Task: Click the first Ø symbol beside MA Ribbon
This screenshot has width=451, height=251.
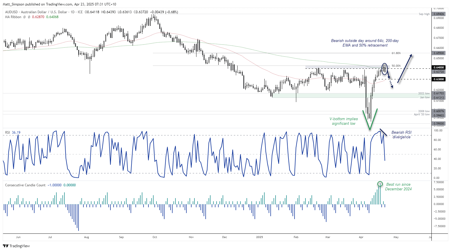Action: coord(24,17)
